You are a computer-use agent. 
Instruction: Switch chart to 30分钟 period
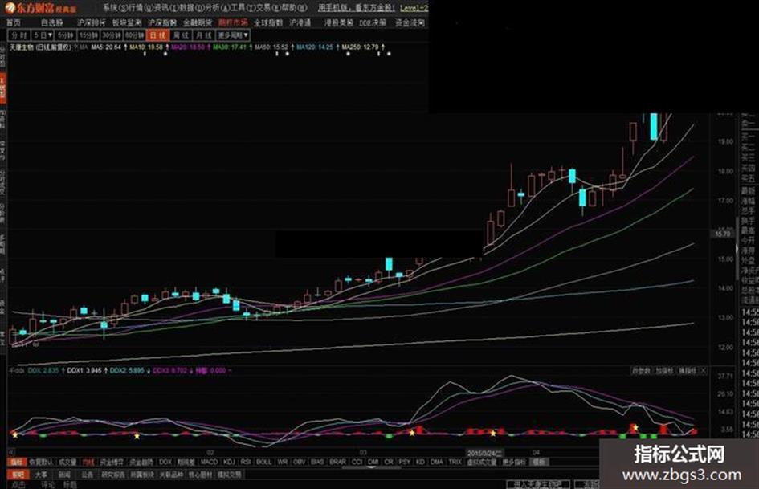[x=112, y=35]
